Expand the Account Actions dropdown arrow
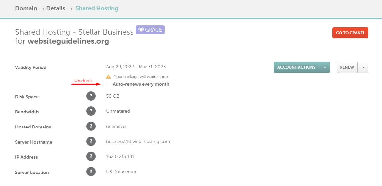The height and width of the screenshot is (186, 382). tap(325, 67)
